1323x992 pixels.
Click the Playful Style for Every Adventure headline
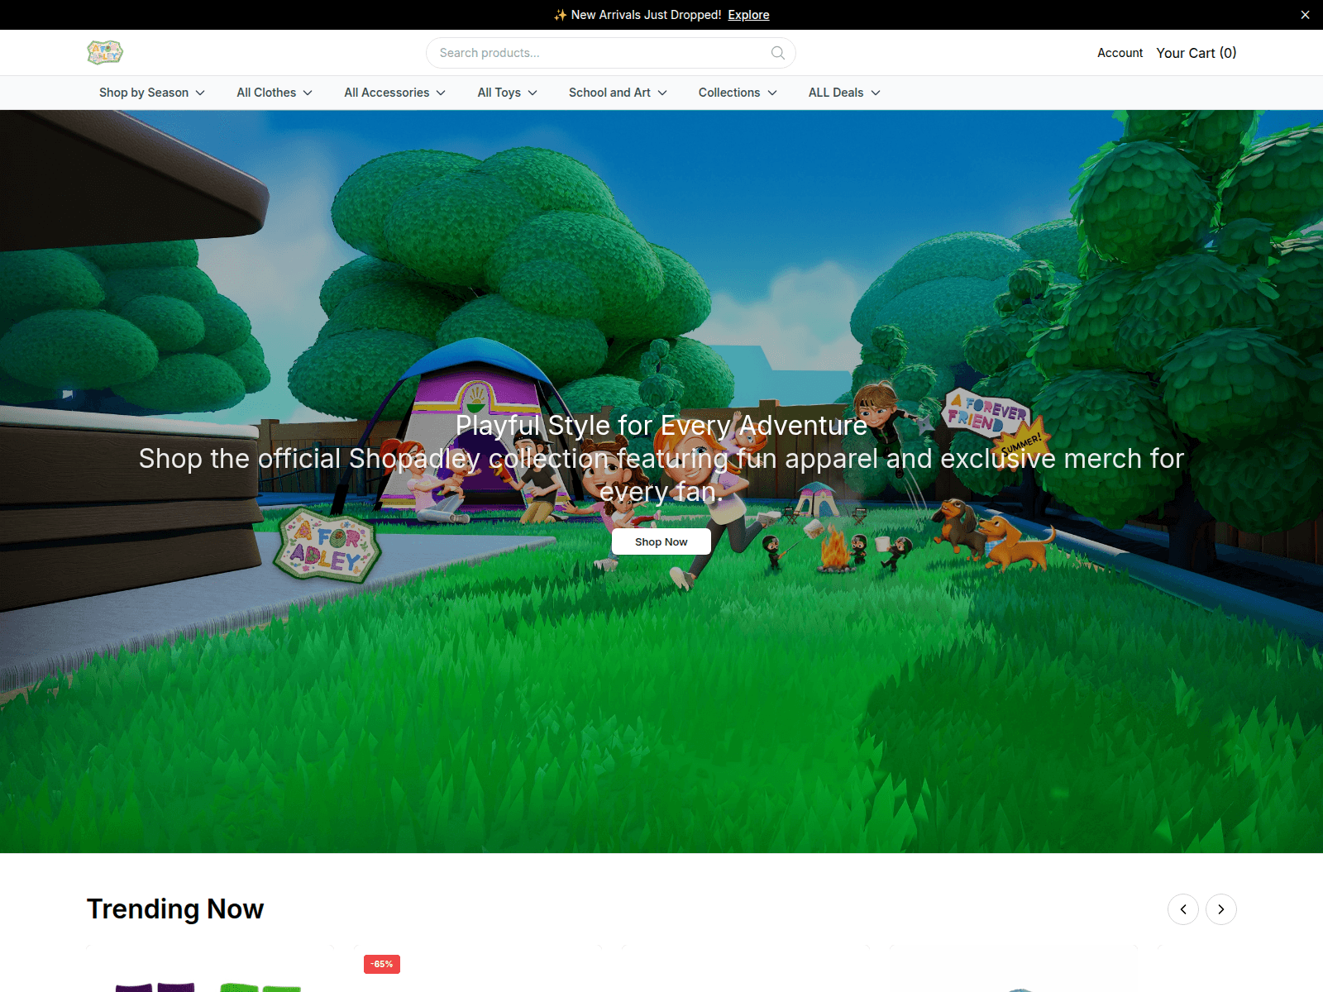tap(661, 425)
